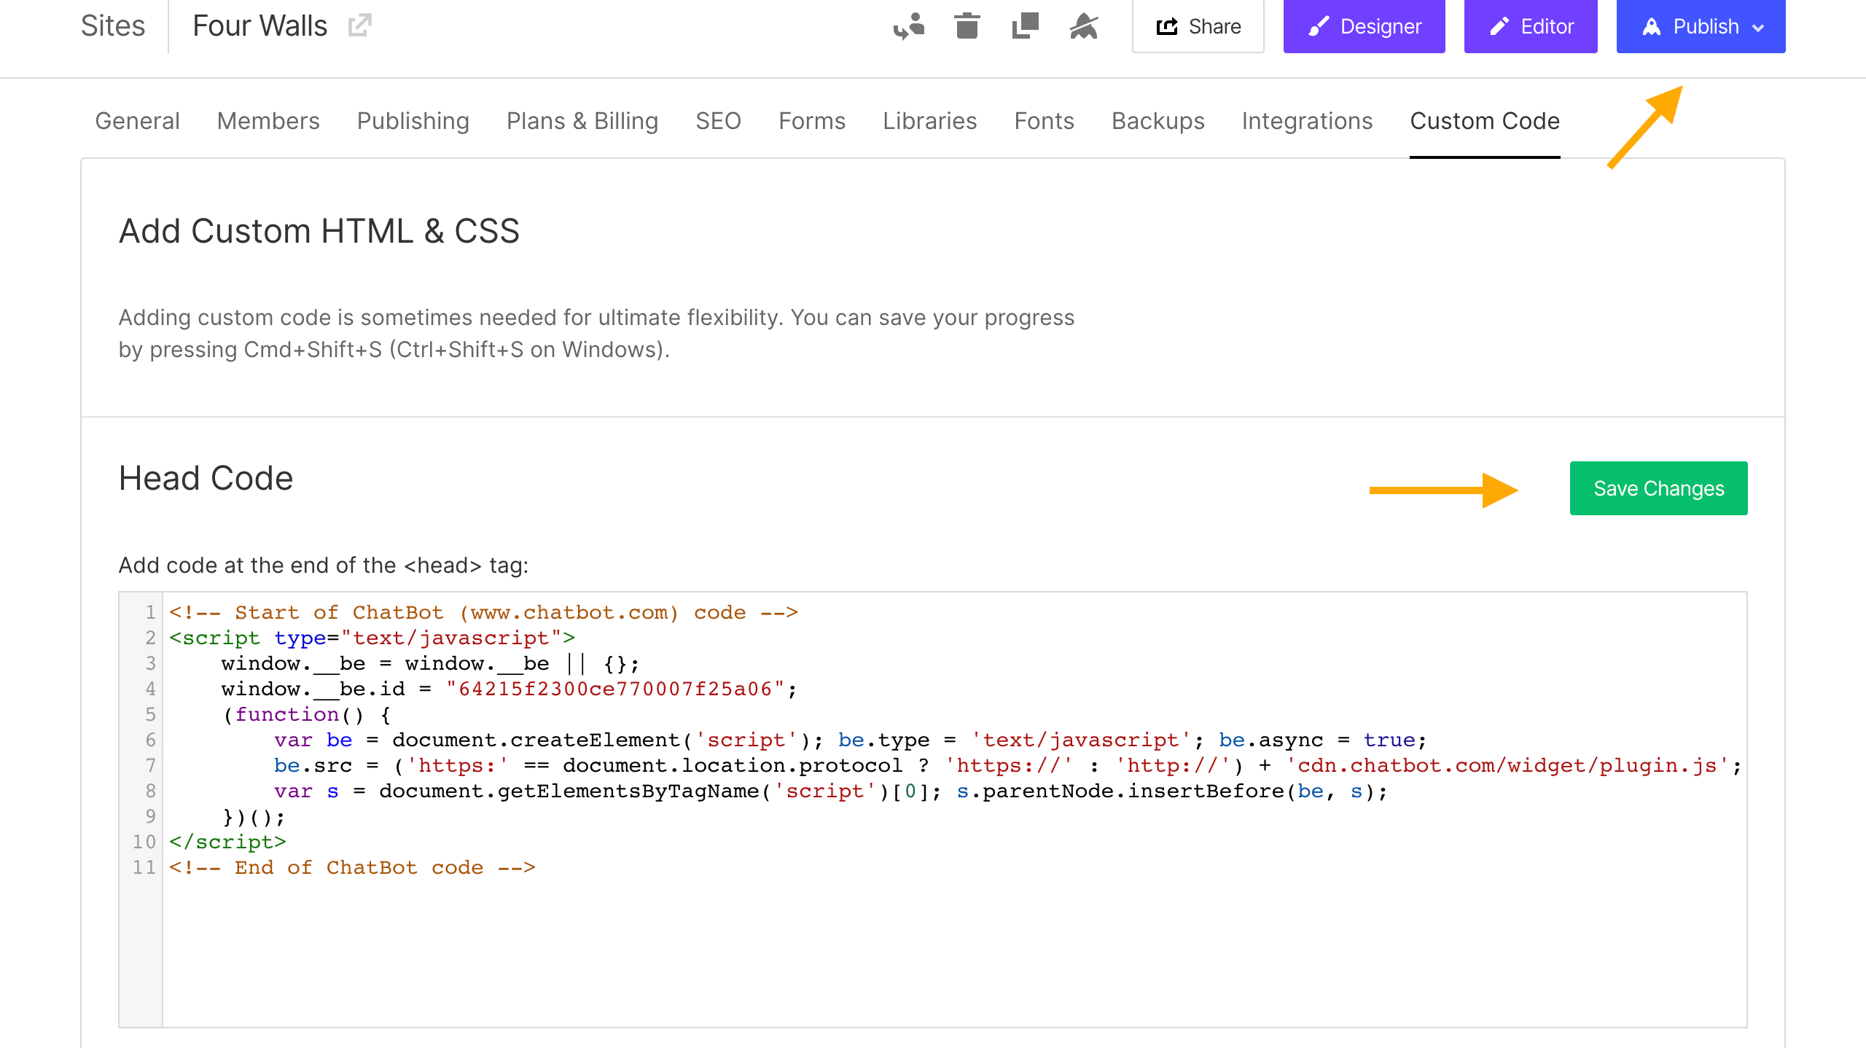Image resolution: width=1866 pixels, height=1048 pixels.
Task: Select the Custom Code tab
Action: (x=1485, y=121)
